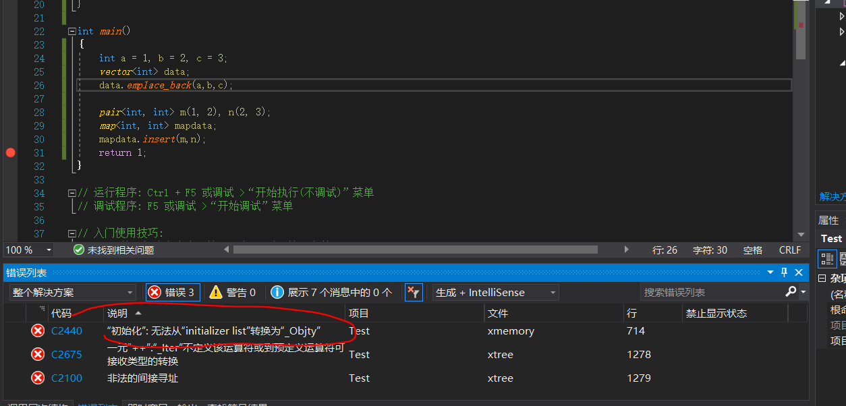Click the C2100 error code link
This screenshot has height=406, width=846.
(66, 378)
